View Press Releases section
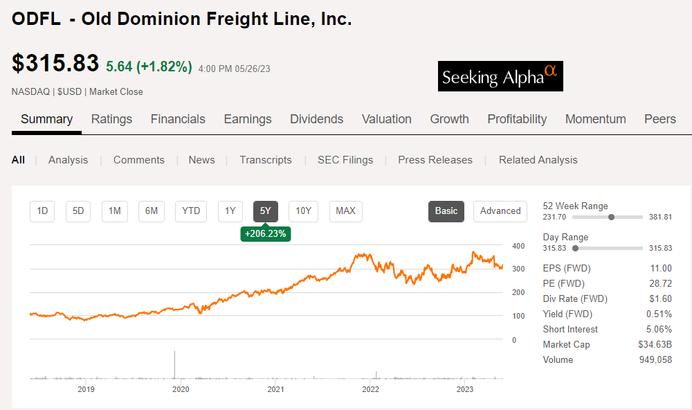 tap(435, 160)
